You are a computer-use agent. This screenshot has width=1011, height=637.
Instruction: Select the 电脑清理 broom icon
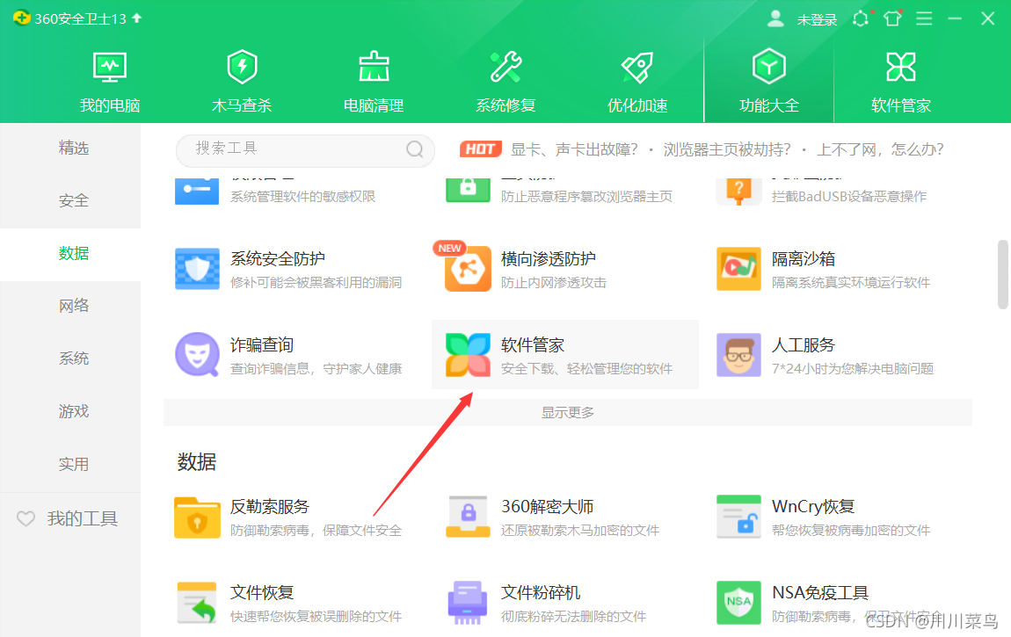374,67
